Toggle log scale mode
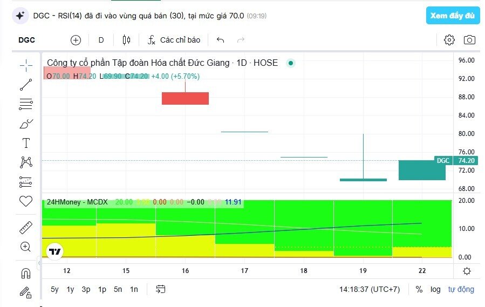The height and width of the screenshot is (307, 485). (x=435, y=289)
